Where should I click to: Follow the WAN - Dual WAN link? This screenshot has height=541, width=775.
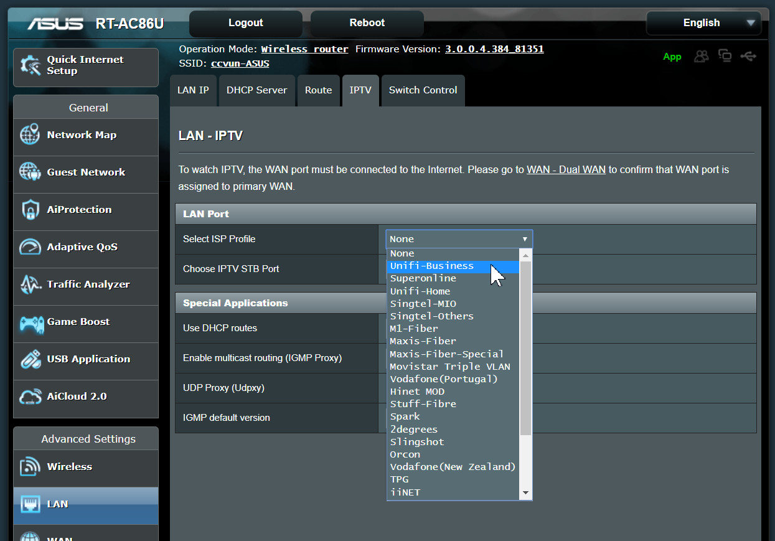(566, 169)
